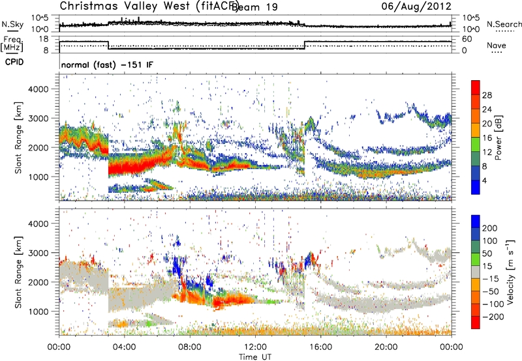Click the '28' label on Power color bar
Viewport: 522px width, 361px height.
click(x=487, y=95)
